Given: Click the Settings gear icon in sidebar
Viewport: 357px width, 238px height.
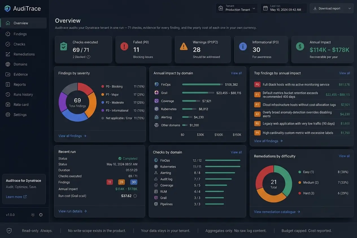Looking at the screenshot, I should click(x=8, y=115).
